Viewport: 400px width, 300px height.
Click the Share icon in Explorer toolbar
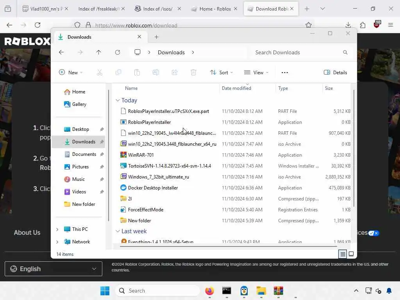click(175, 72)
